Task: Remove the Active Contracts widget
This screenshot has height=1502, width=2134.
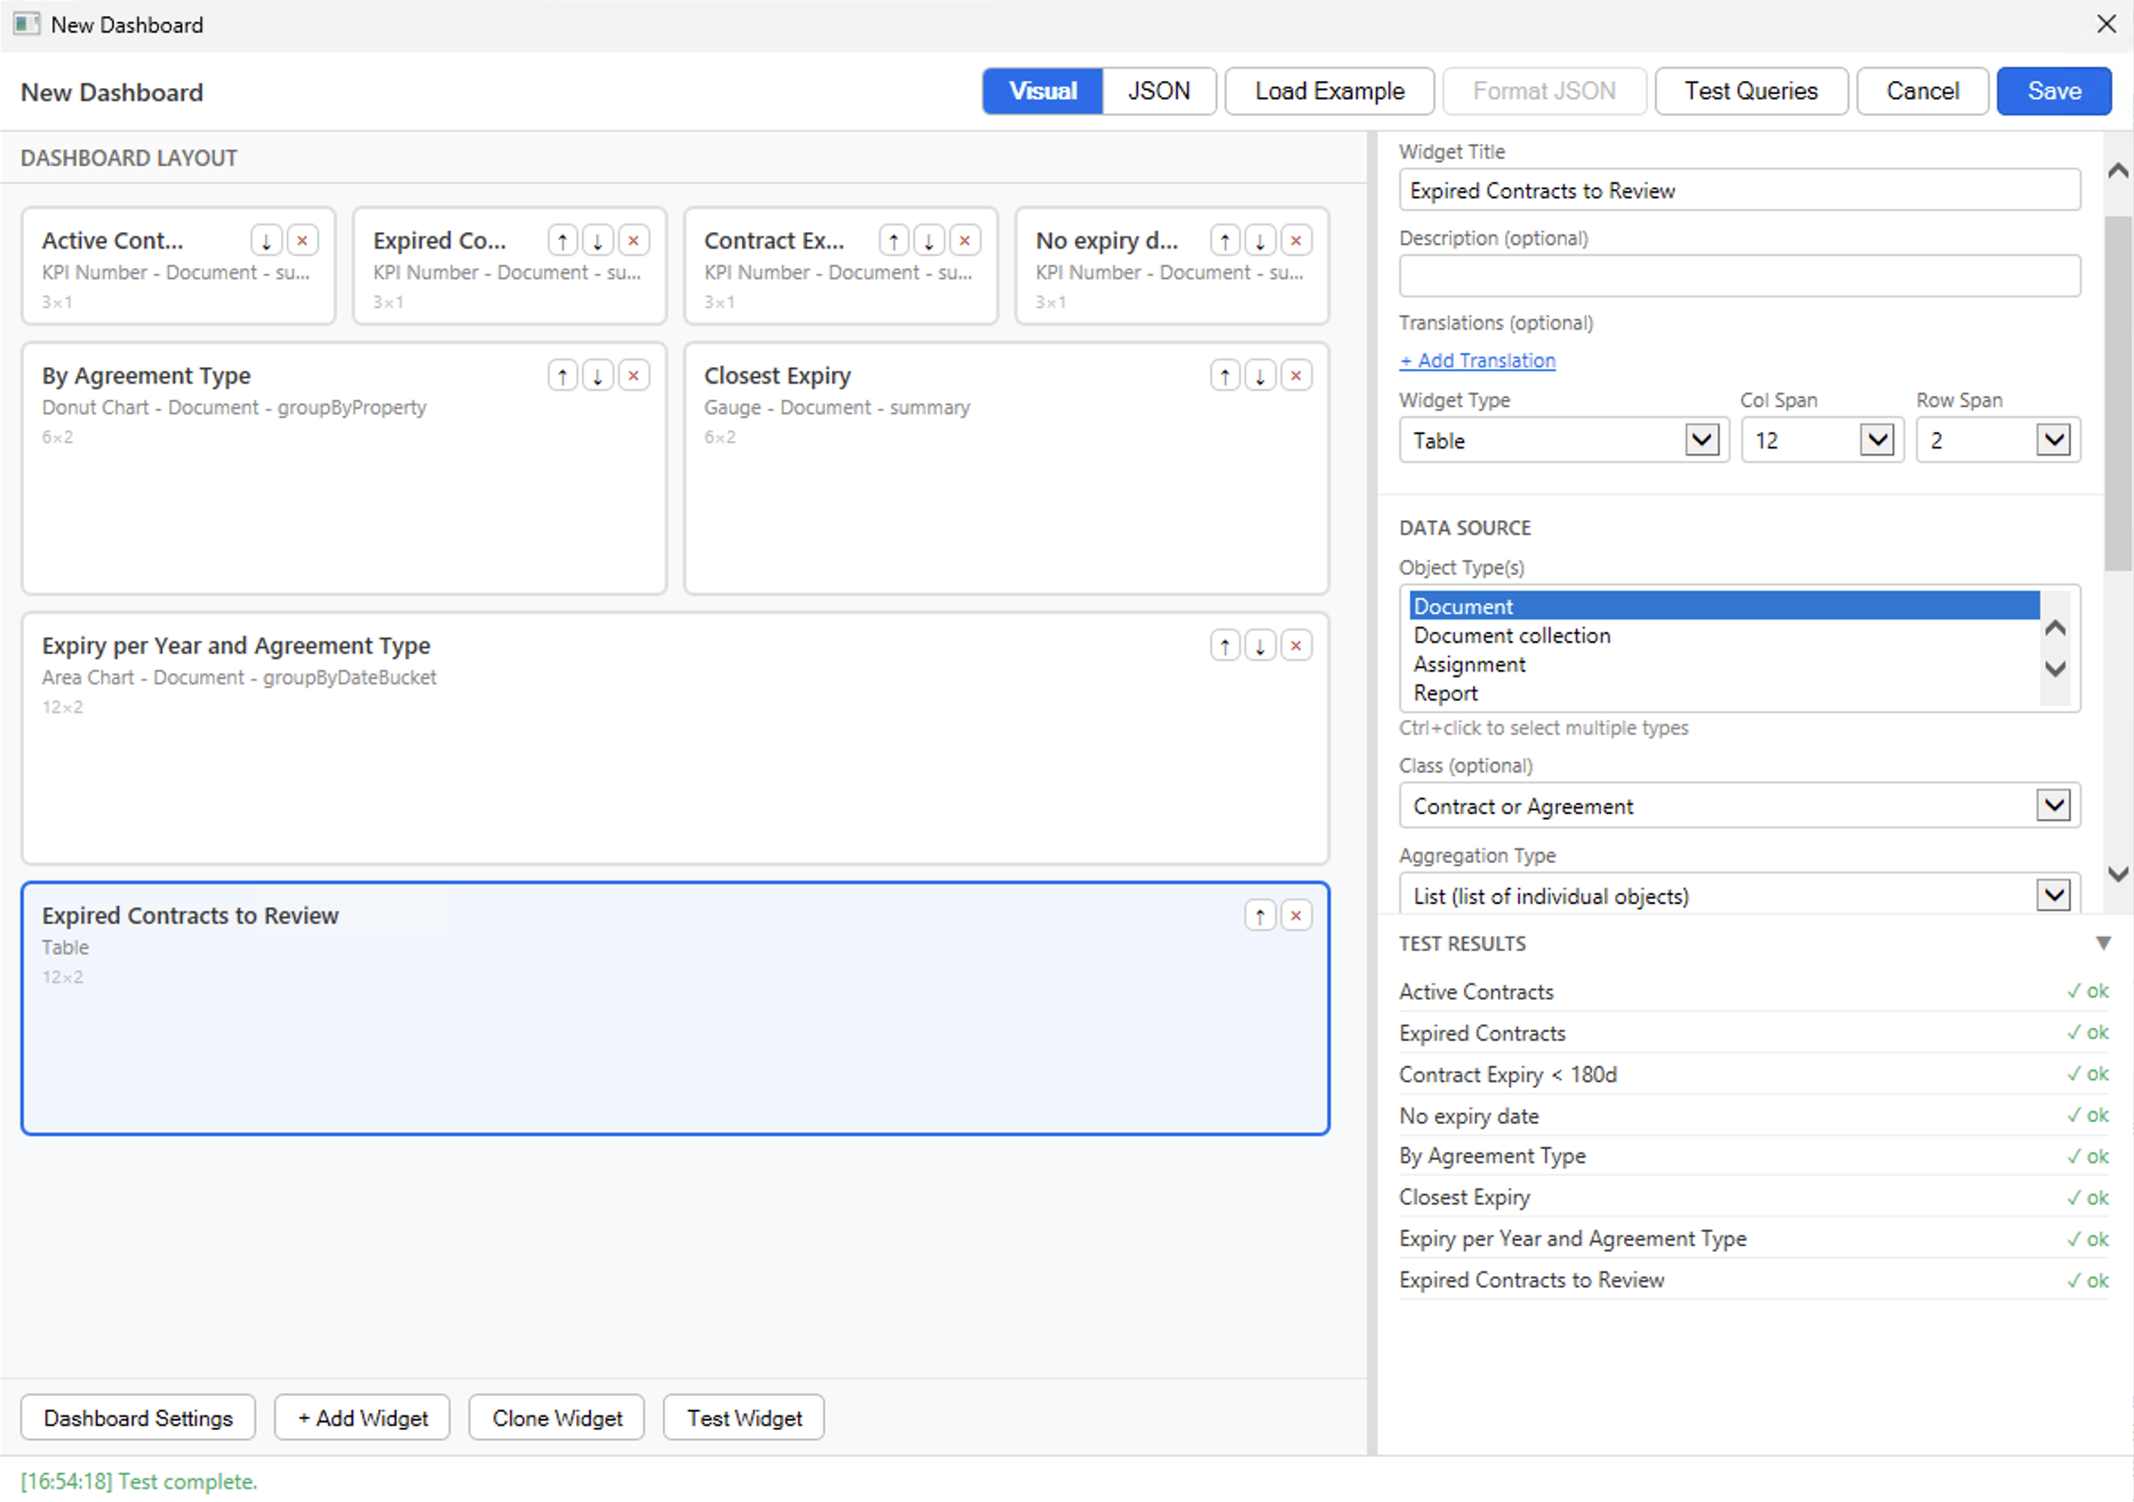Action: tap(302, 240)
